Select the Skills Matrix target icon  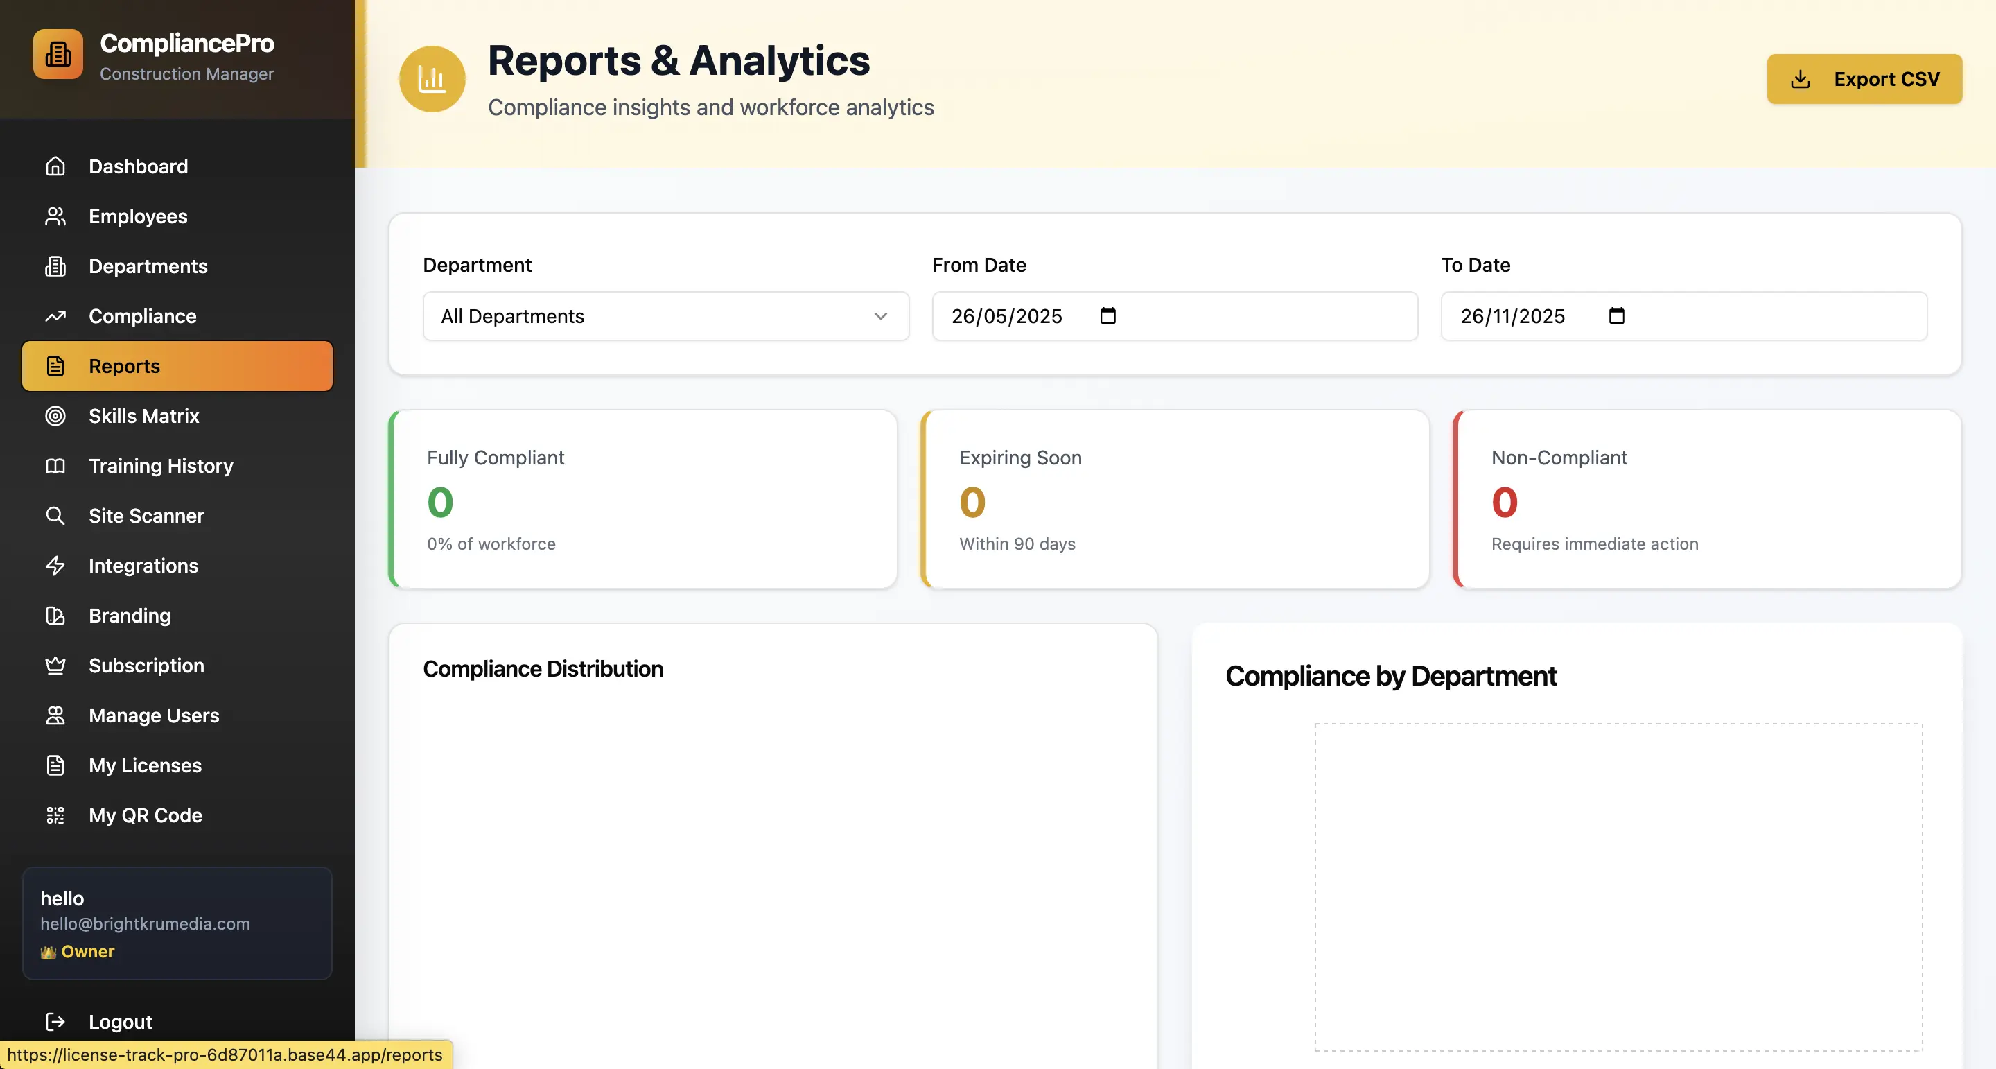(55, 416)
